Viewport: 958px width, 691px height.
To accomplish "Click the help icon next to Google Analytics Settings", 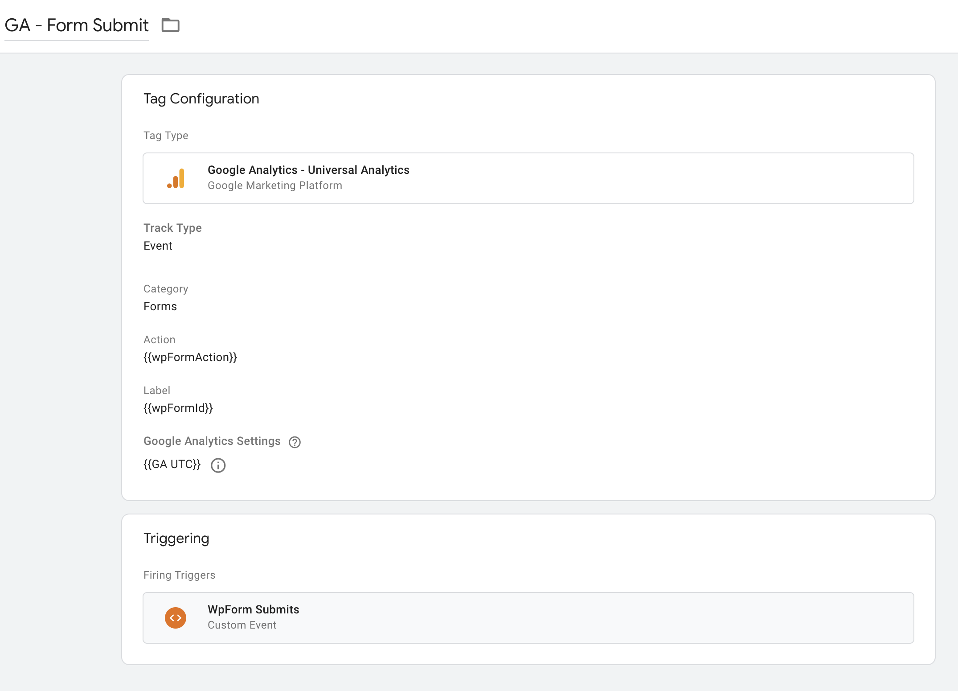I will pyautogui.click(x=295, y=442).
